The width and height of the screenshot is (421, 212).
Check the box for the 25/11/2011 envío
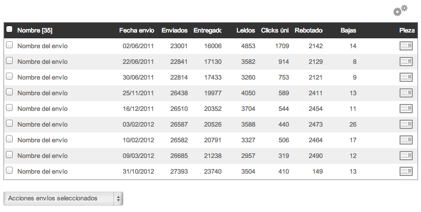(x=9, y=92)
